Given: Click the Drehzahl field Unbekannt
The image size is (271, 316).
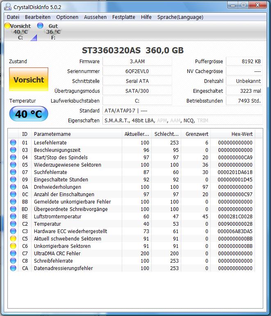Looking at the screenshot, I should click(x=244, y=81).
